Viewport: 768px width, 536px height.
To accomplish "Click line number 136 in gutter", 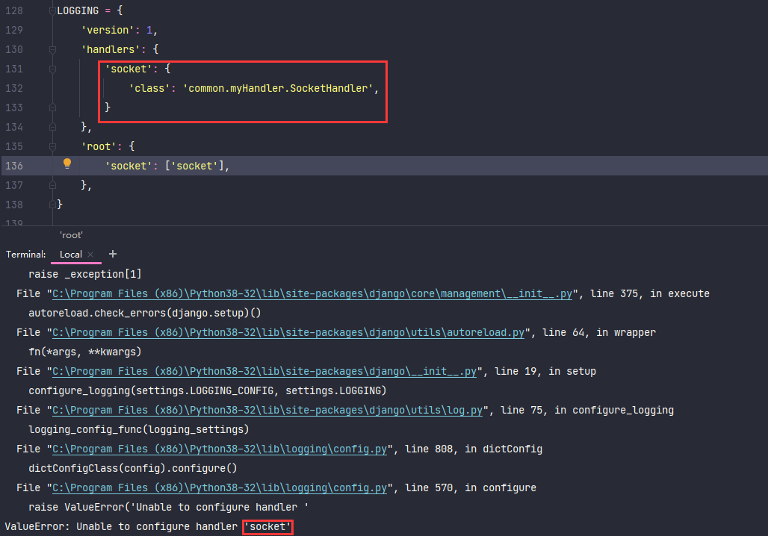I will [14, 166].
